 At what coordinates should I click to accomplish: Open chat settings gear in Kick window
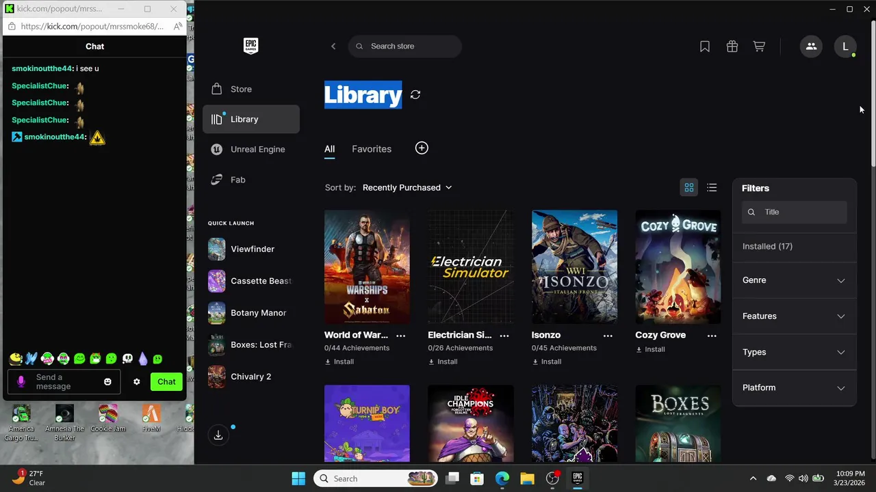point(137,382)
